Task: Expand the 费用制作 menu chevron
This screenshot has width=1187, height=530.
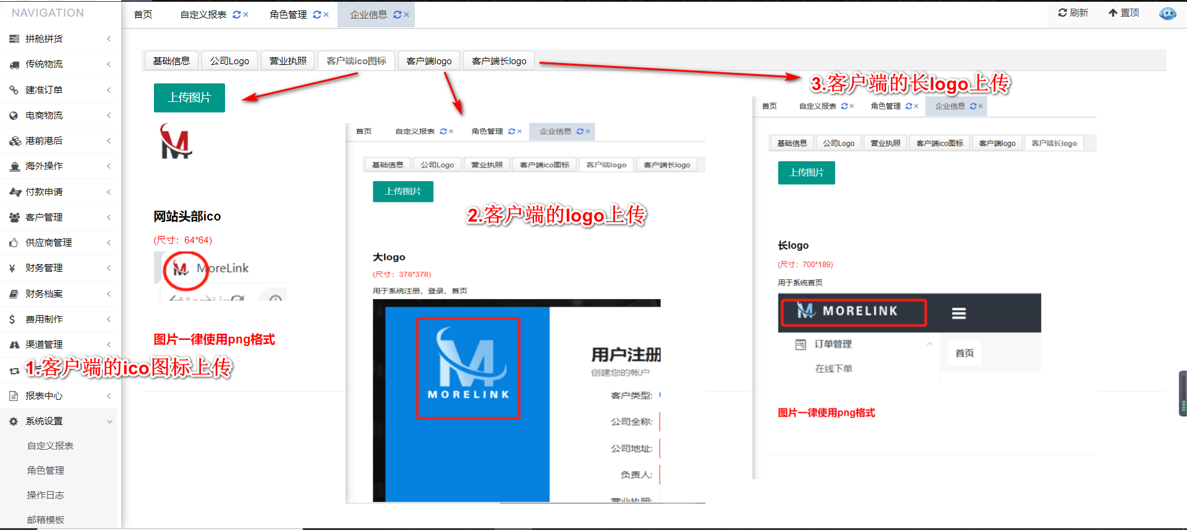Action: (109, 319)
